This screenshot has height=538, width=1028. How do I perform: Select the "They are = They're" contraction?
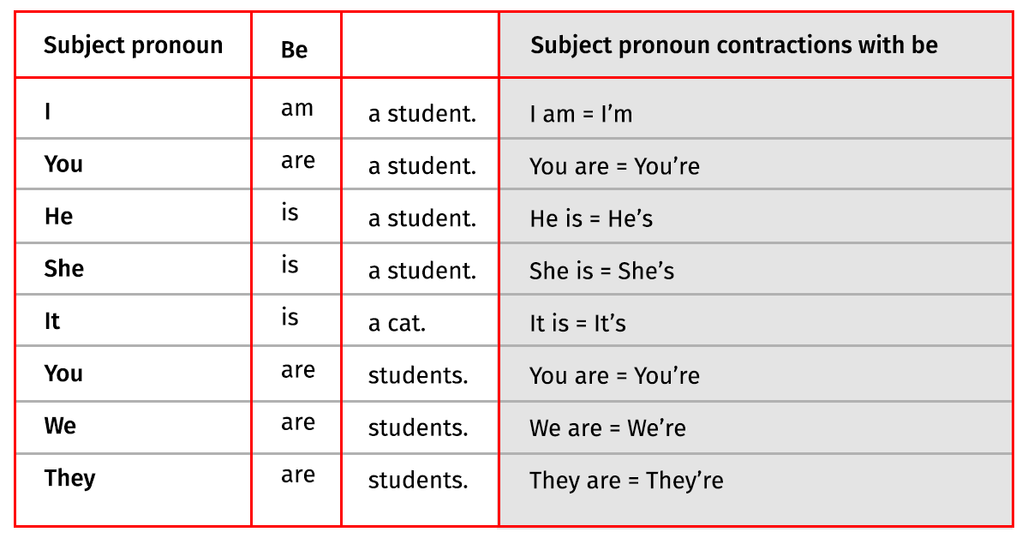626,481
